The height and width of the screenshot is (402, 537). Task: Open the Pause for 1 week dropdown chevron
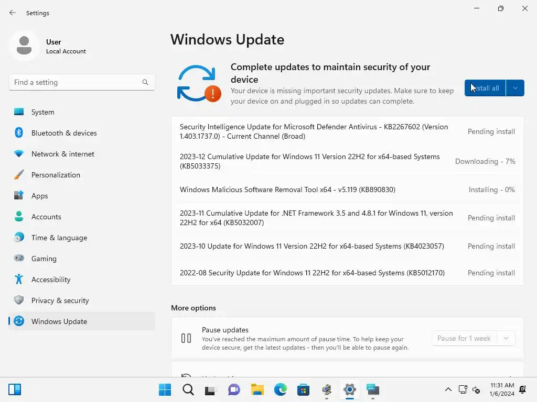pyautogui.click(x=506, y=338)
